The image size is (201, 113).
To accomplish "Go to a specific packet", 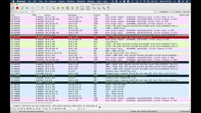I will click(x=68, y=8).
